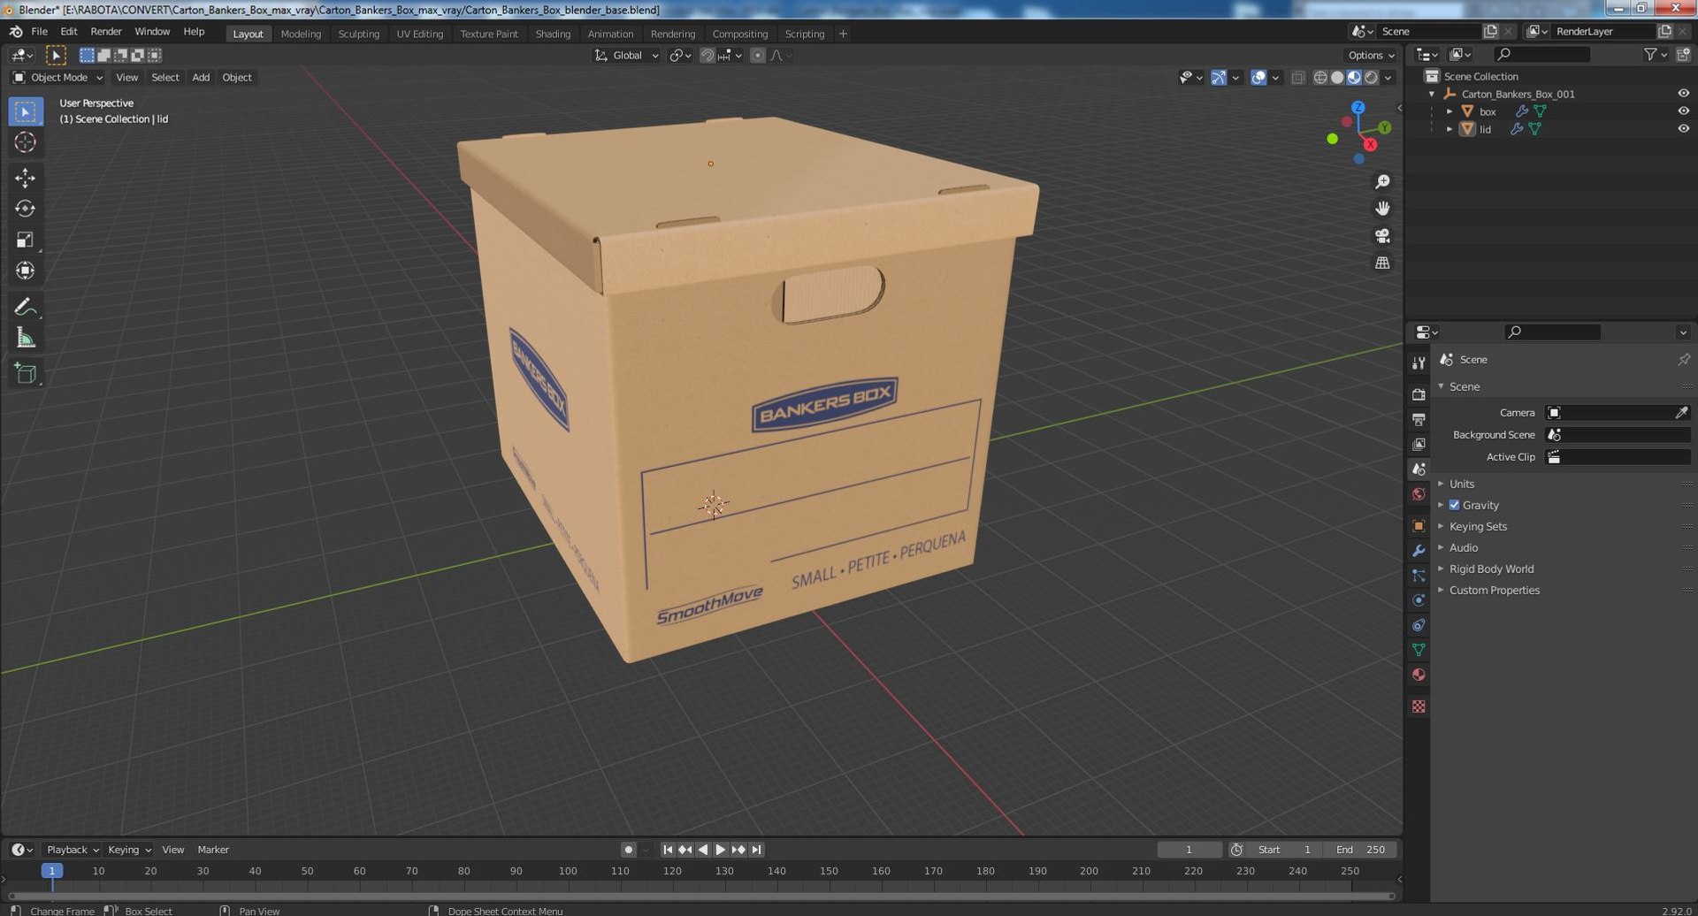
Task: Open the Object Data mesh tab
Action: point(1419,650)
